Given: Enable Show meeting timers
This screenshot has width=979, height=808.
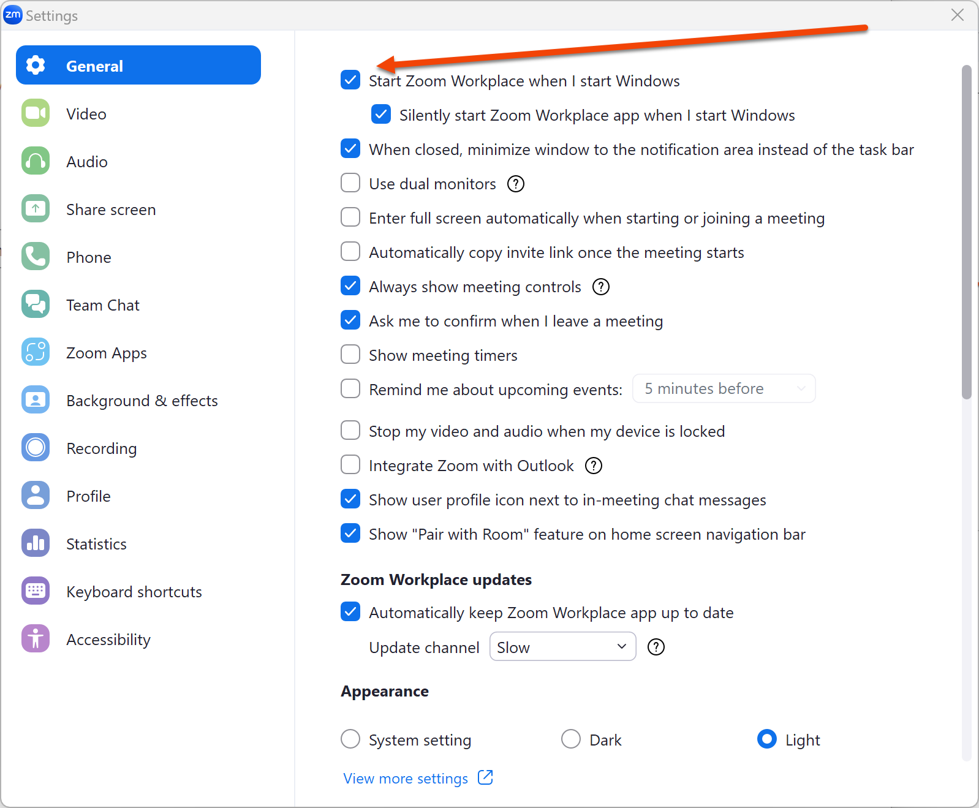Looking at the screenshot, I should [350, 354].
